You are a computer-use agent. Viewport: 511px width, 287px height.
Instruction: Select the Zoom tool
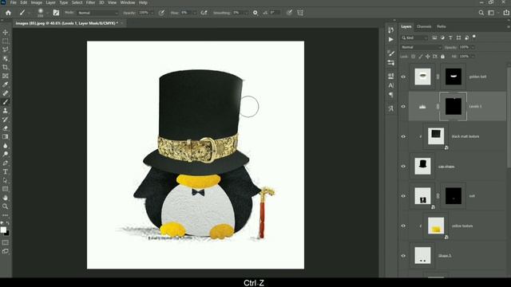[6, 206]
